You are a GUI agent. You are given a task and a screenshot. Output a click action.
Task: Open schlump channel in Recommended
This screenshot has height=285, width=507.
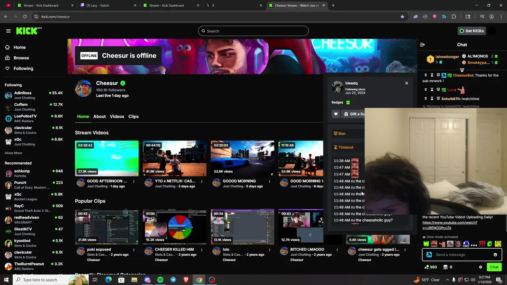click(34, 173)
